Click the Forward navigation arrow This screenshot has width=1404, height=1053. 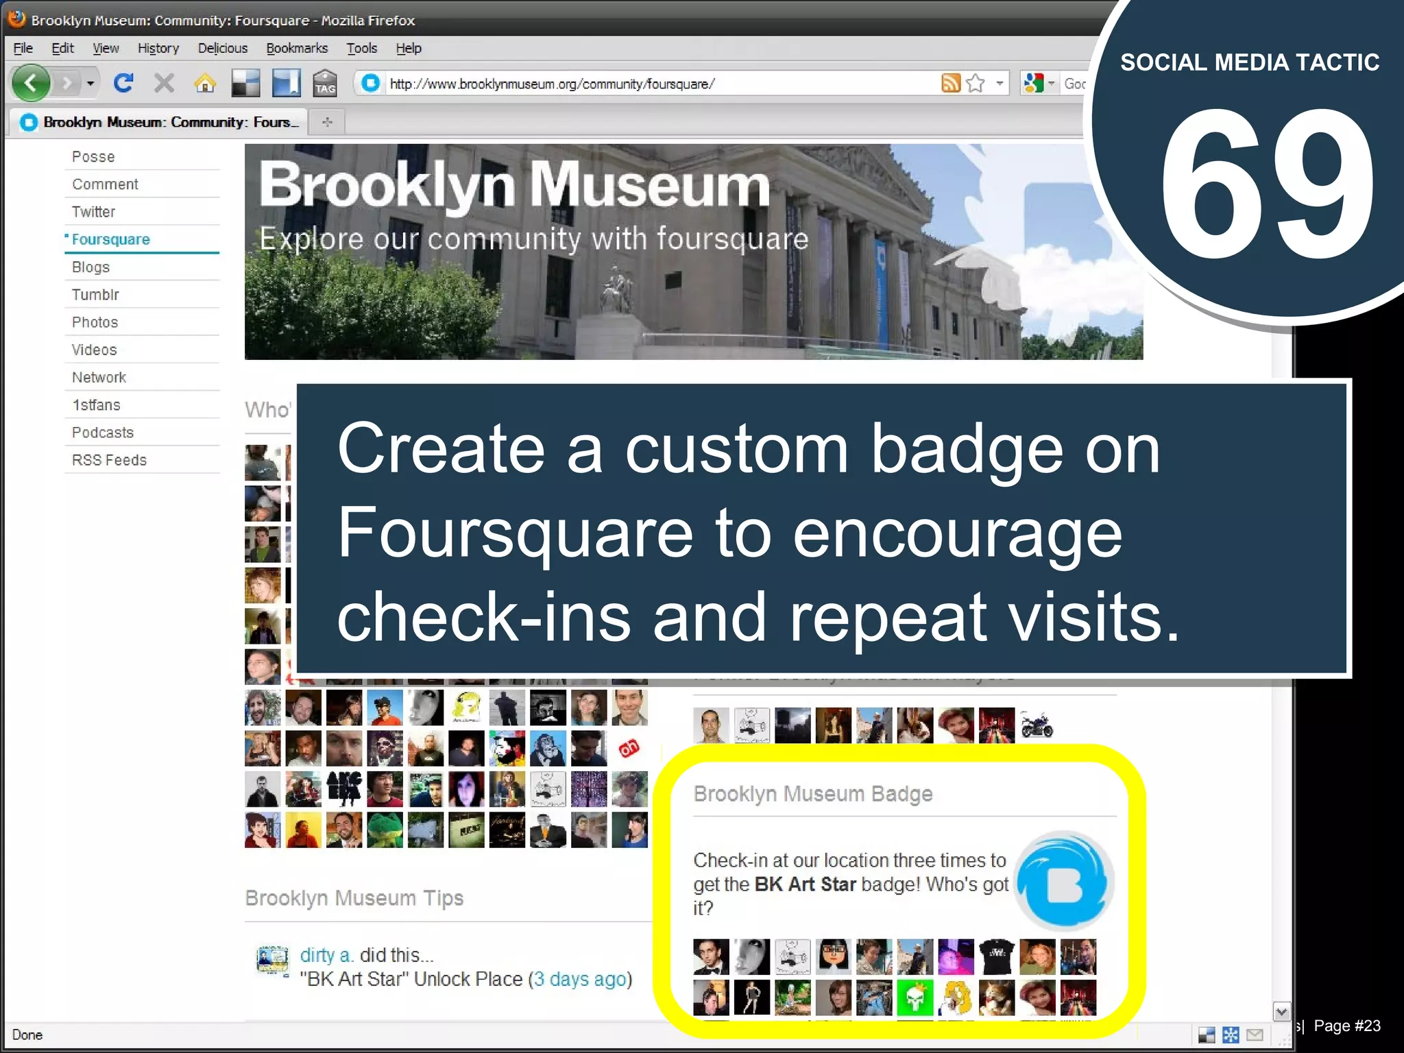point(67,84)
